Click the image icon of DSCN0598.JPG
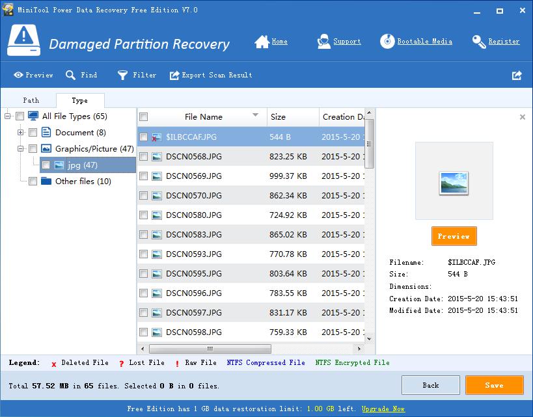 pyautogui.click(x=157, y=332)
